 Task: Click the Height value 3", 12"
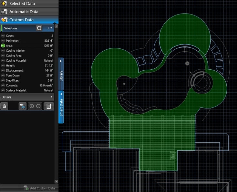[x=49, y=66]
